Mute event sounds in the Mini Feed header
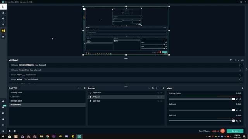Viewport: 248px width, 139px height. (x=243, y=60)
